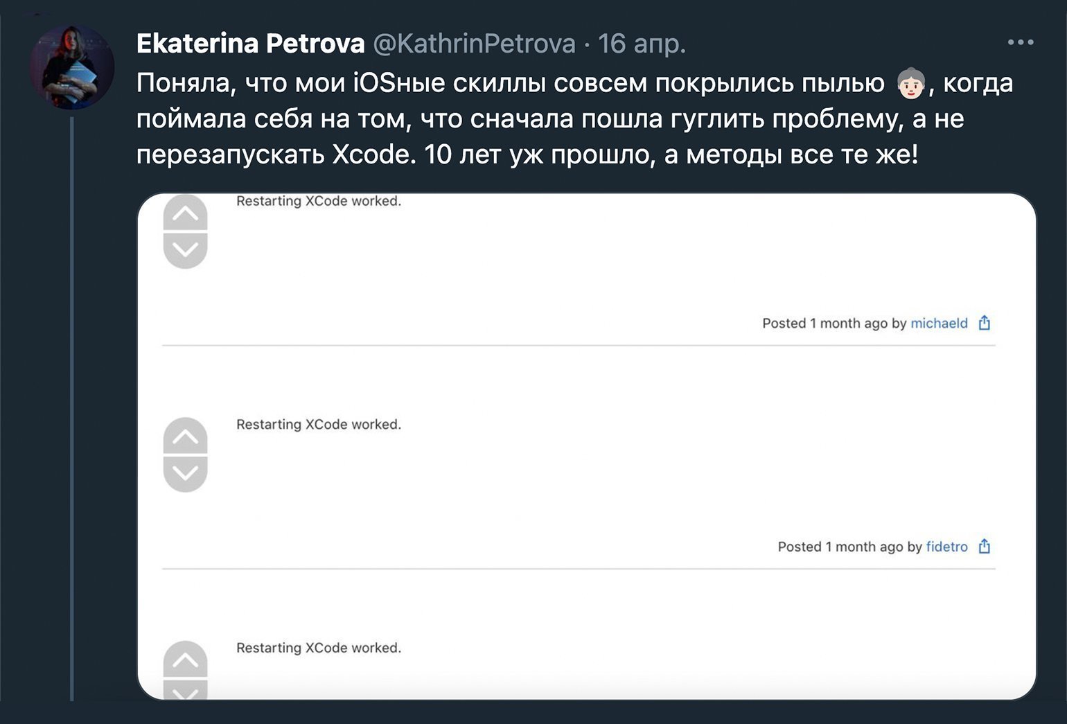The image size is (1067, 724).
Task: Click the Ekaterina Petrova display name
Action: pos(250,43)
